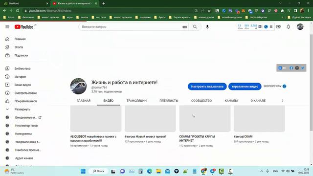The image size is (313, 176).
Task: Click Настроить вид канала button
Action: tap(207, 87)
